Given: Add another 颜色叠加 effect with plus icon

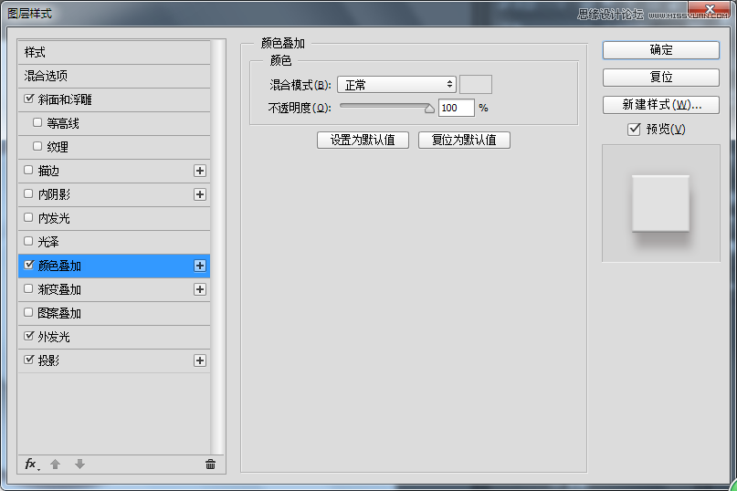Looking at the screenshot, I should pos(200,266).
